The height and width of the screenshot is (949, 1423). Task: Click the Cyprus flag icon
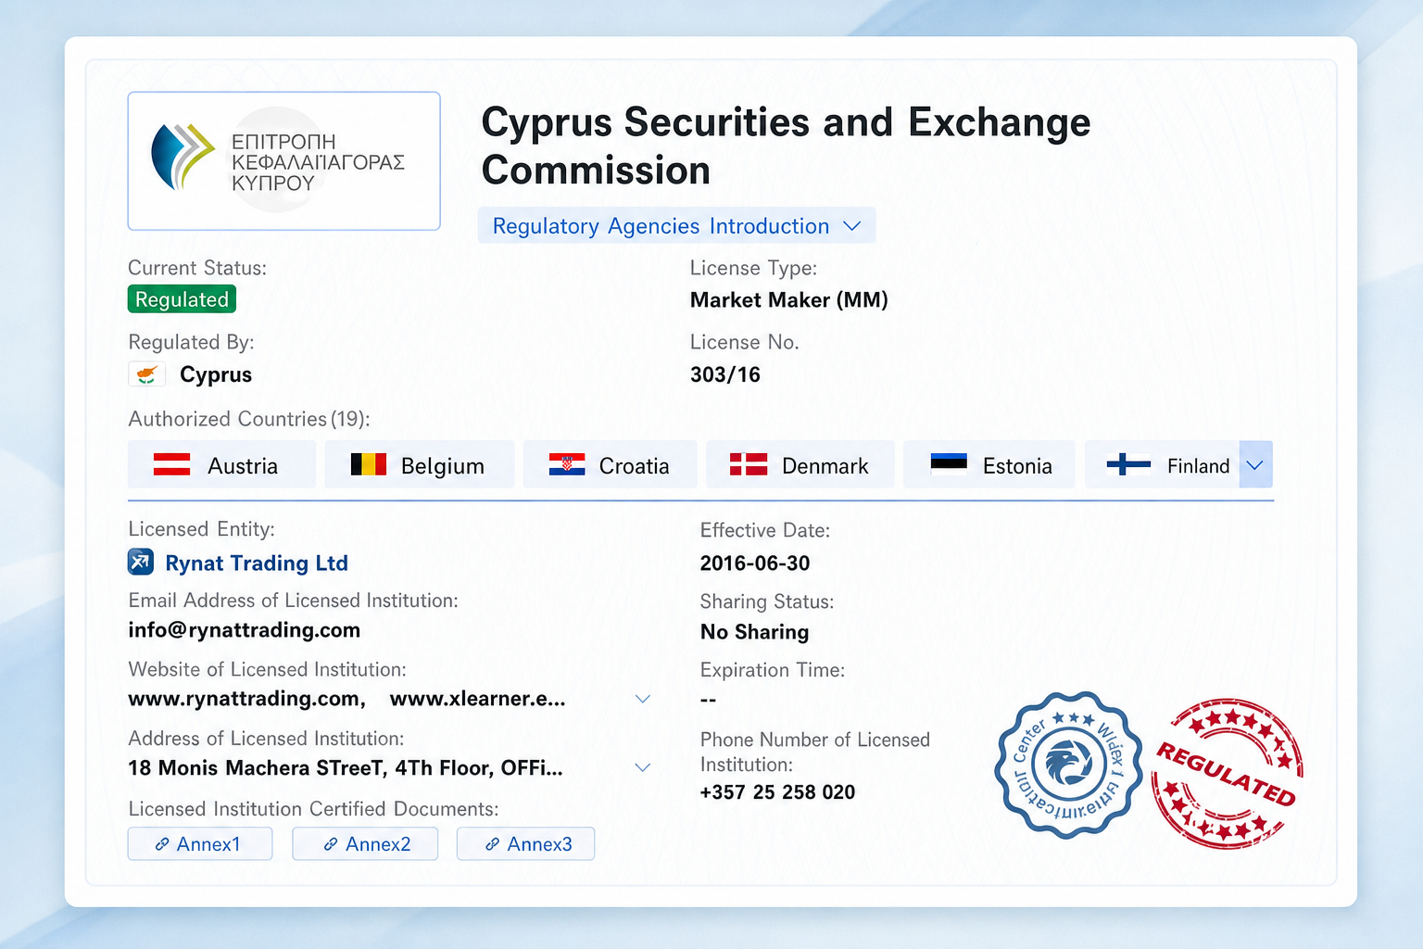[146, 374]
